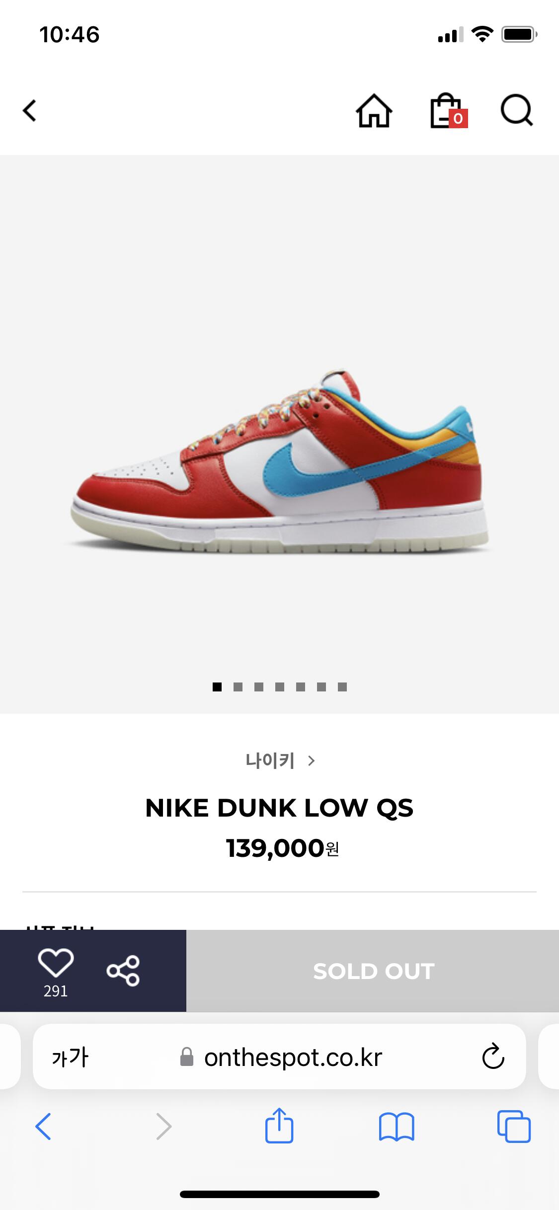Open the Safari share sheet icon

[279, 1126]
